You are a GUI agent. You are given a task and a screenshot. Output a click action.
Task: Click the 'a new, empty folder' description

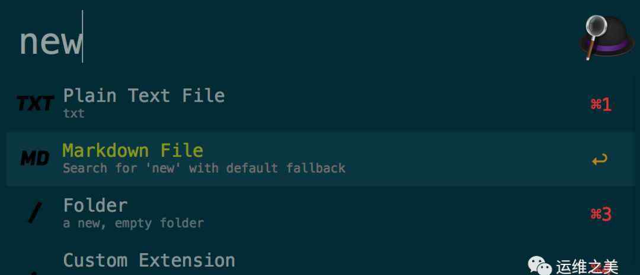(133, 223)
